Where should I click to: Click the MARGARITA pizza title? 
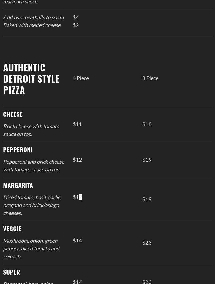[18, 186]
